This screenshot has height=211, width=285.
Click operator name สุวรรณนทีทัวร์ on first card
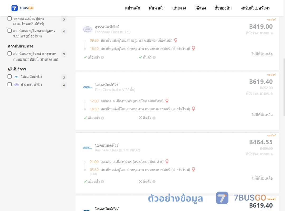coord(107,27)
